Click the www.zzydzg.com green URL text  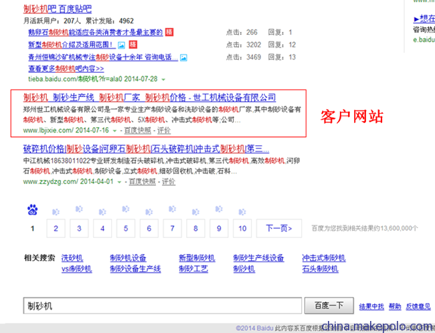tap(51, 182)
